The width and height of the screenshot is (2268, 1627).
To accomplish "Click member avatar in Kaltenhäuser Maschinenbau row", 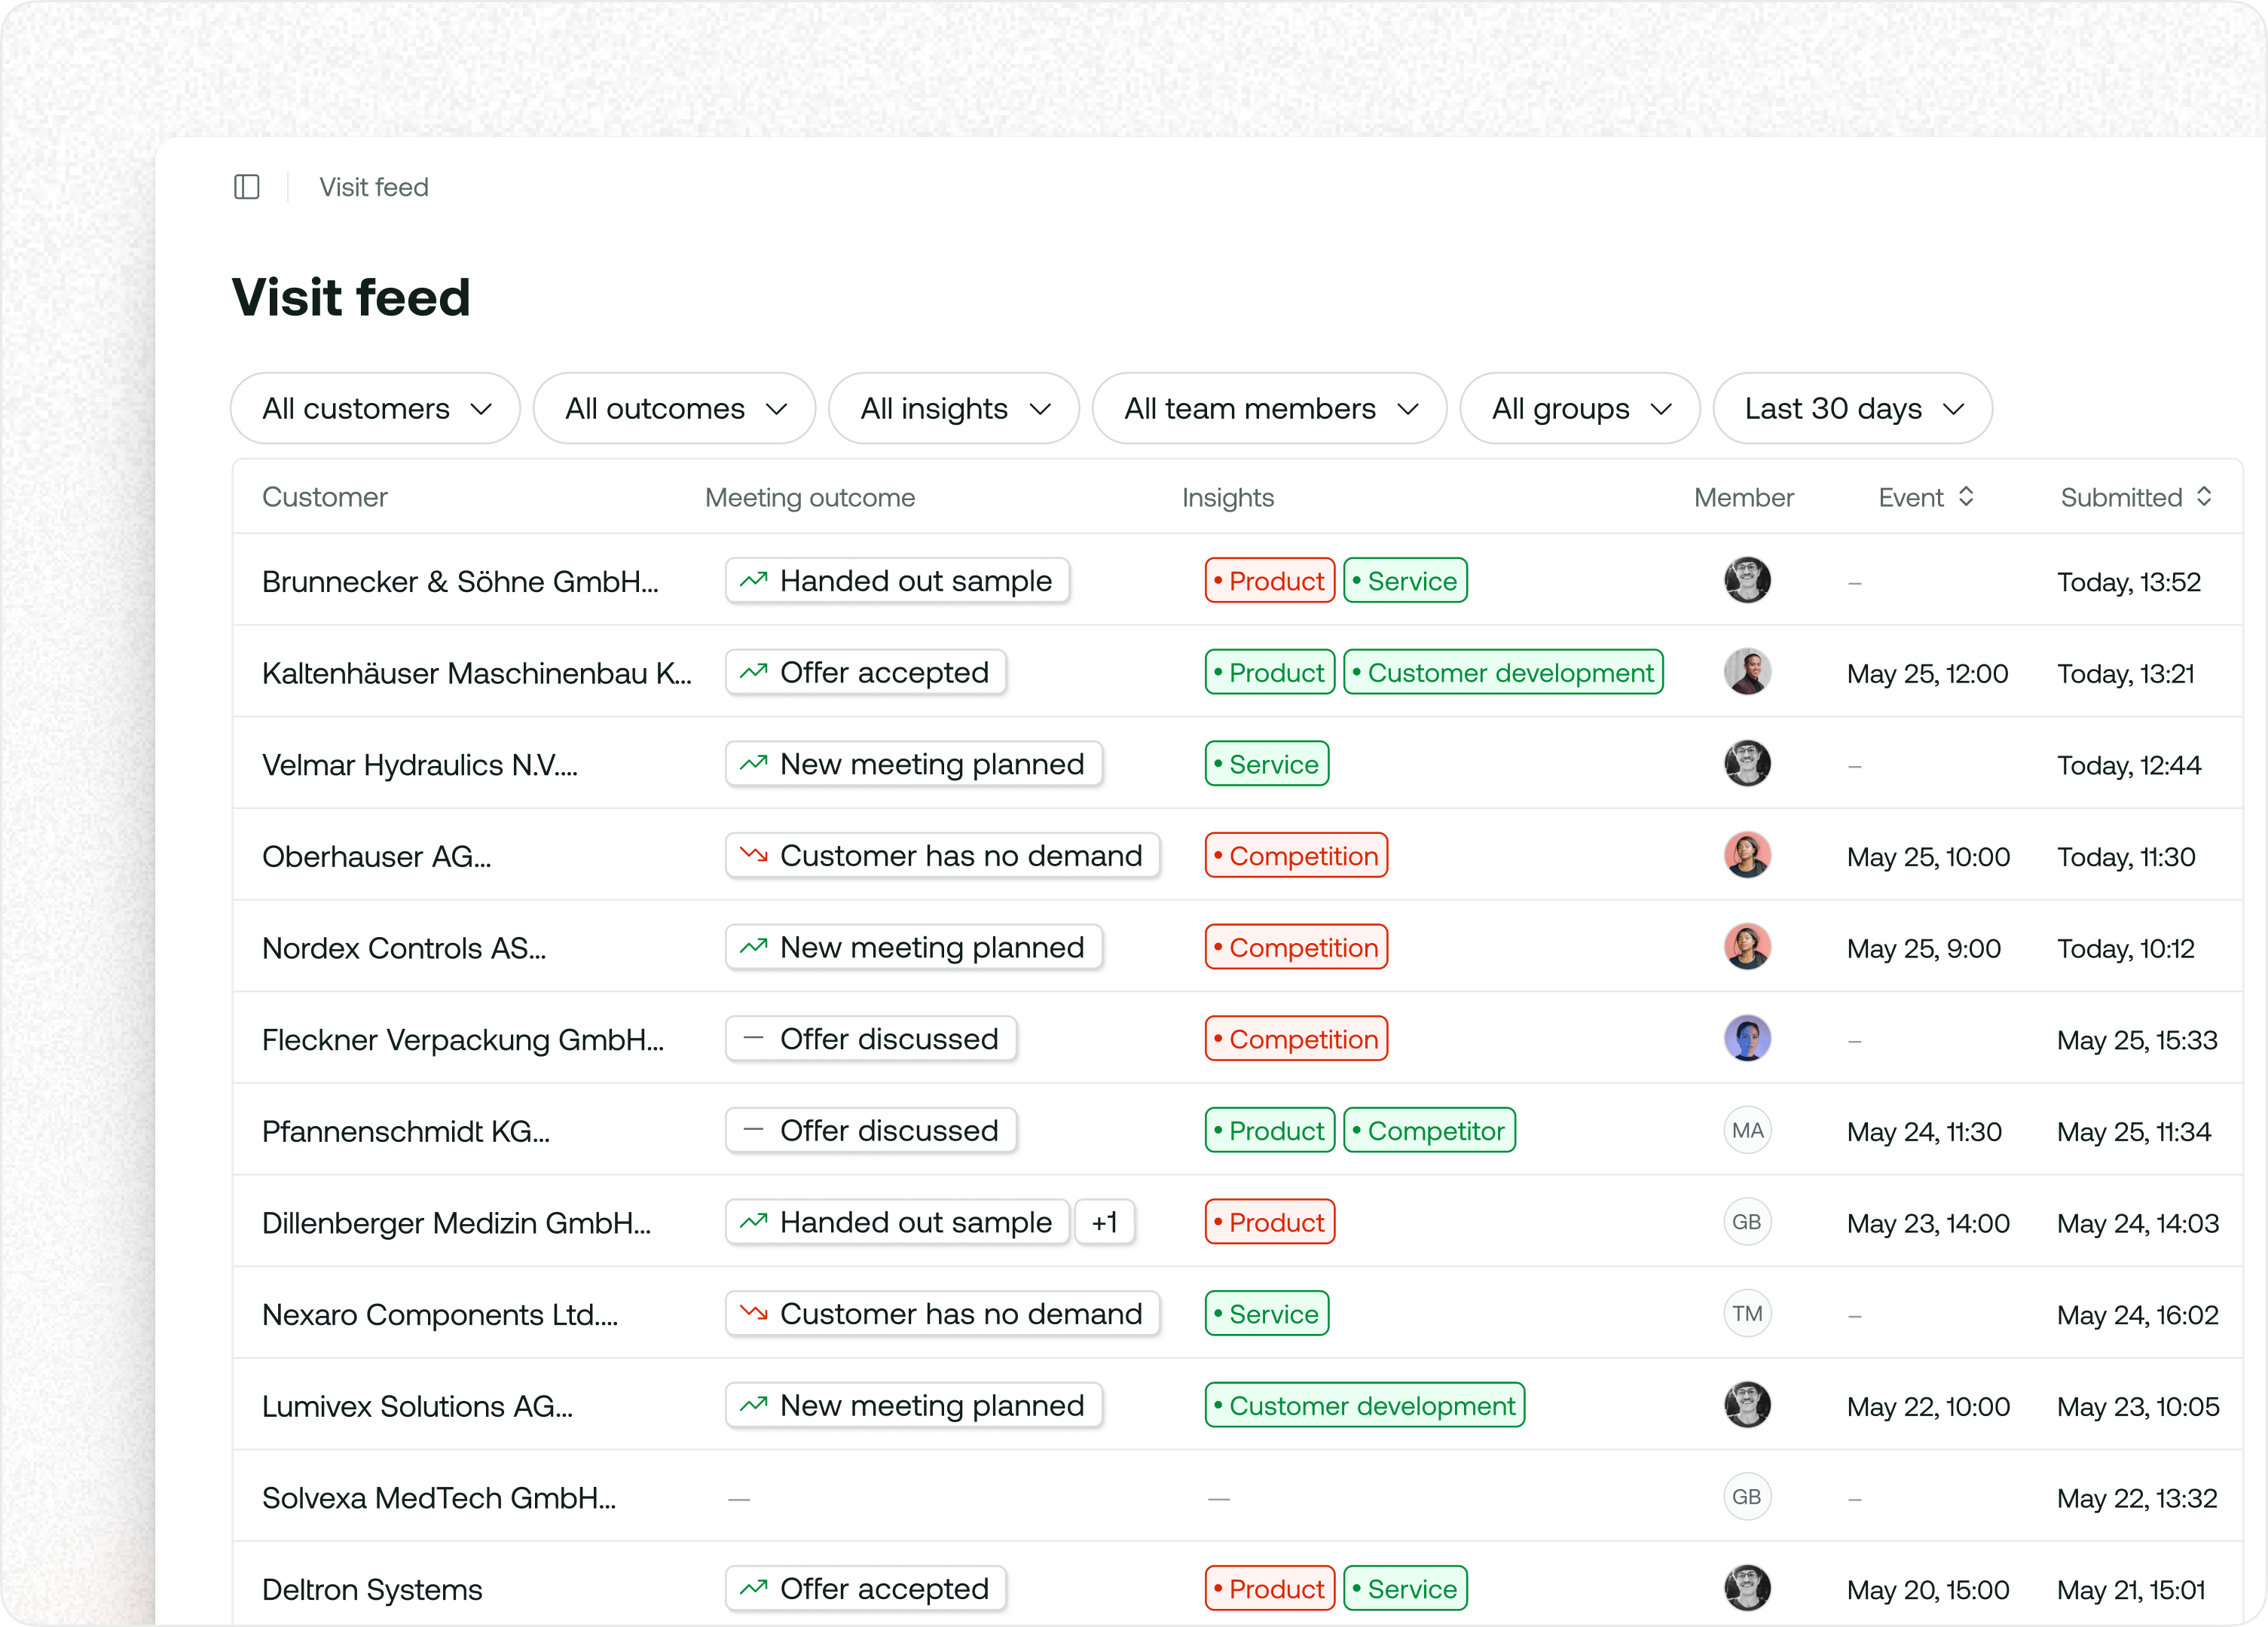I will 1747,672.
